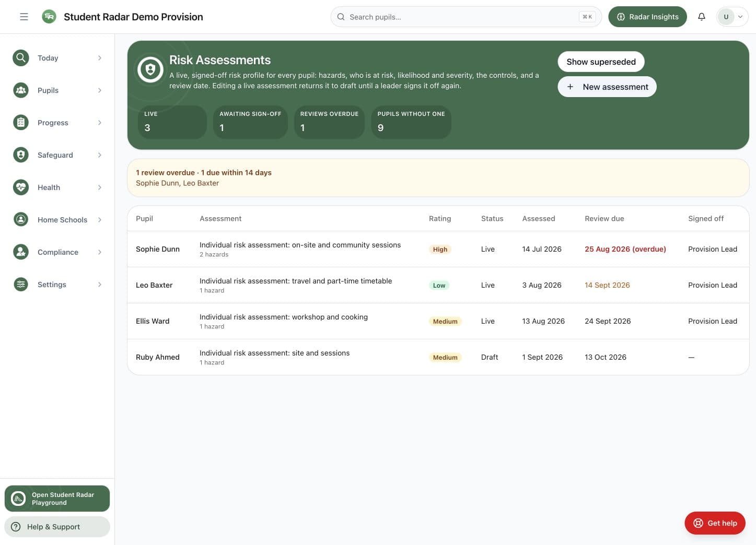The image size is (756, 545).
Task: Click the Pupils without one card
Action: (x=411, y=122)
